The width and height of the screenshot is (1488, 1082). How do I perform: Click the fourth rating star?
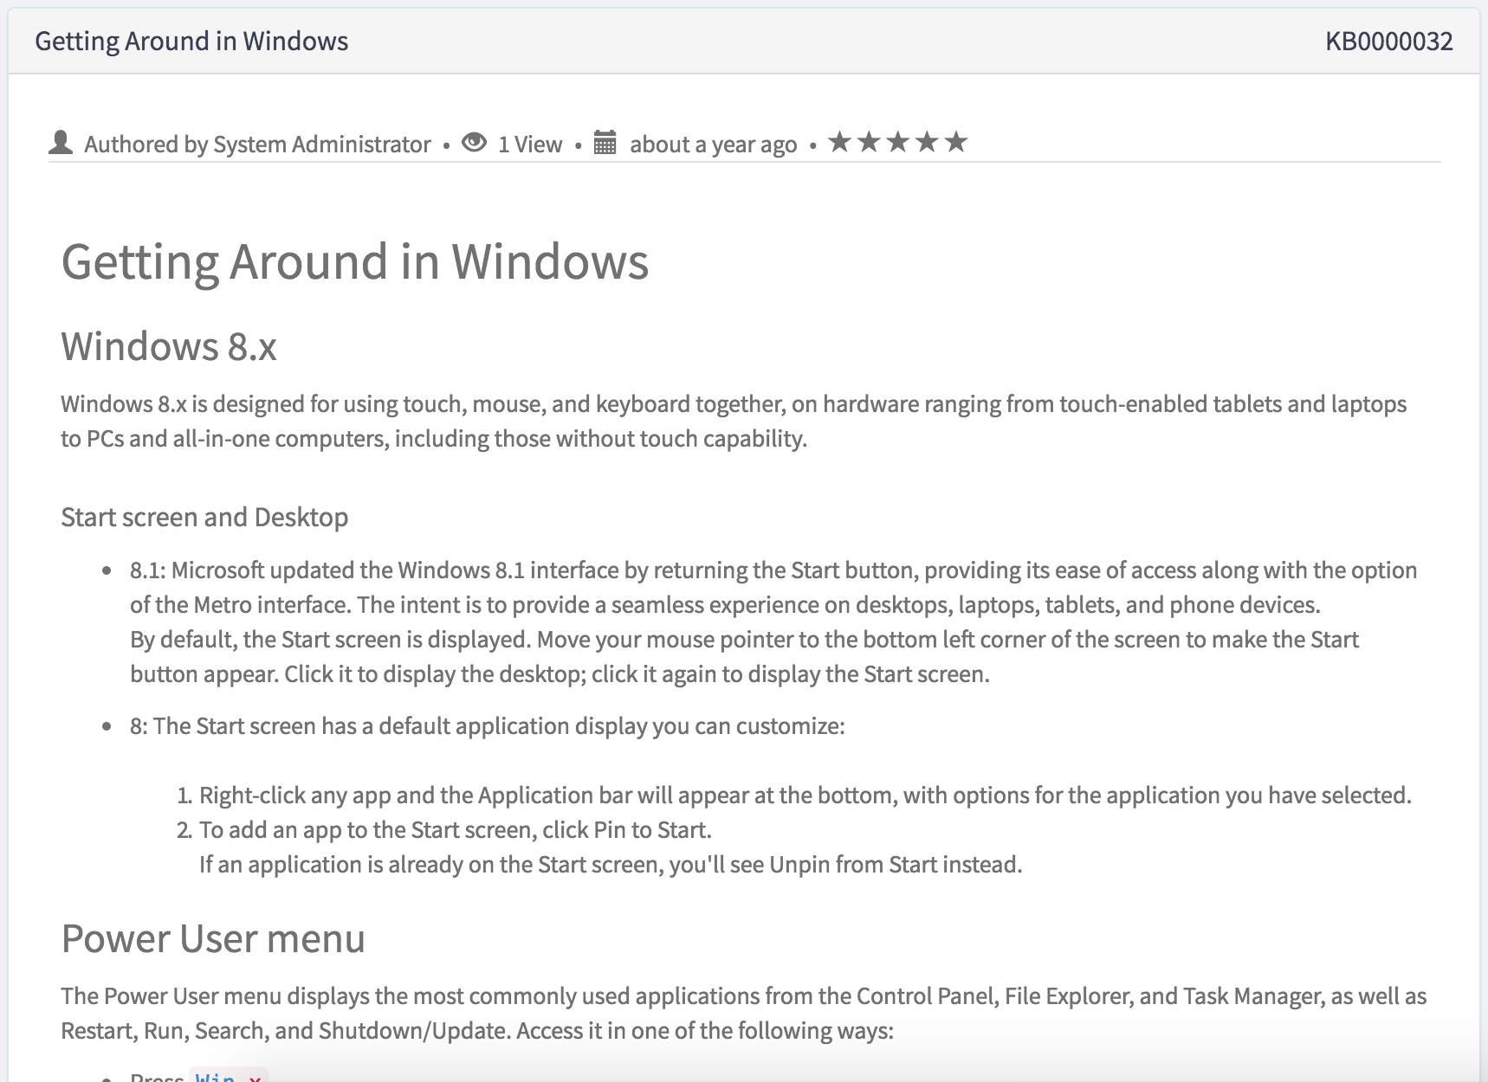pyautogui.click(x=927, y=141)
